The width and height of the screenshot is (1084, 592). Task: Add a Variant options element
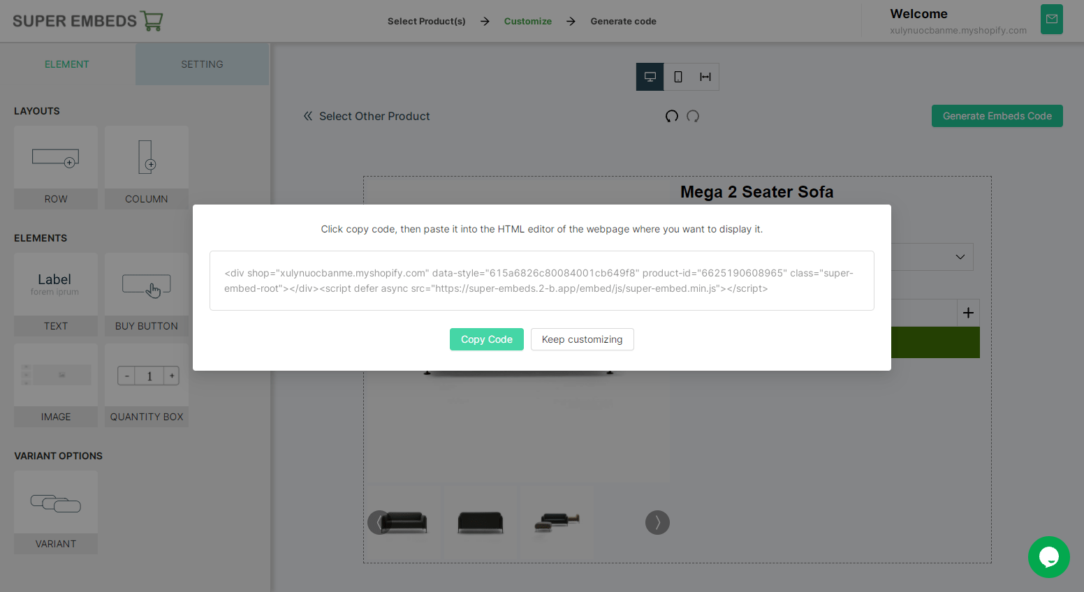56,512
